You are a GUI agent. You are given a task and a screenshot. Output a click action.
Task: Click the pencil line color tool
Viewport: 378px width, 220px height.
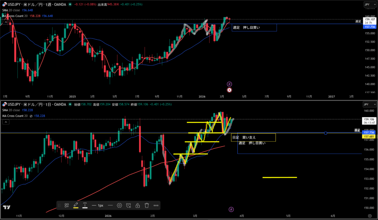tap(76, 205)
